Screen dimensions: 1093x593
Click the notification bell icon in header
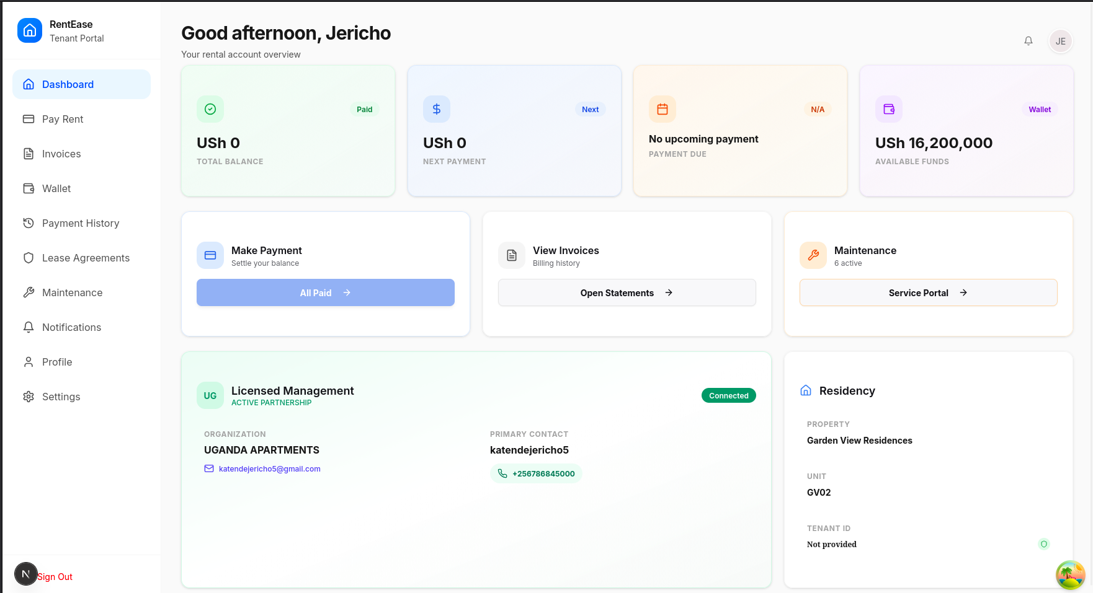1028,41
